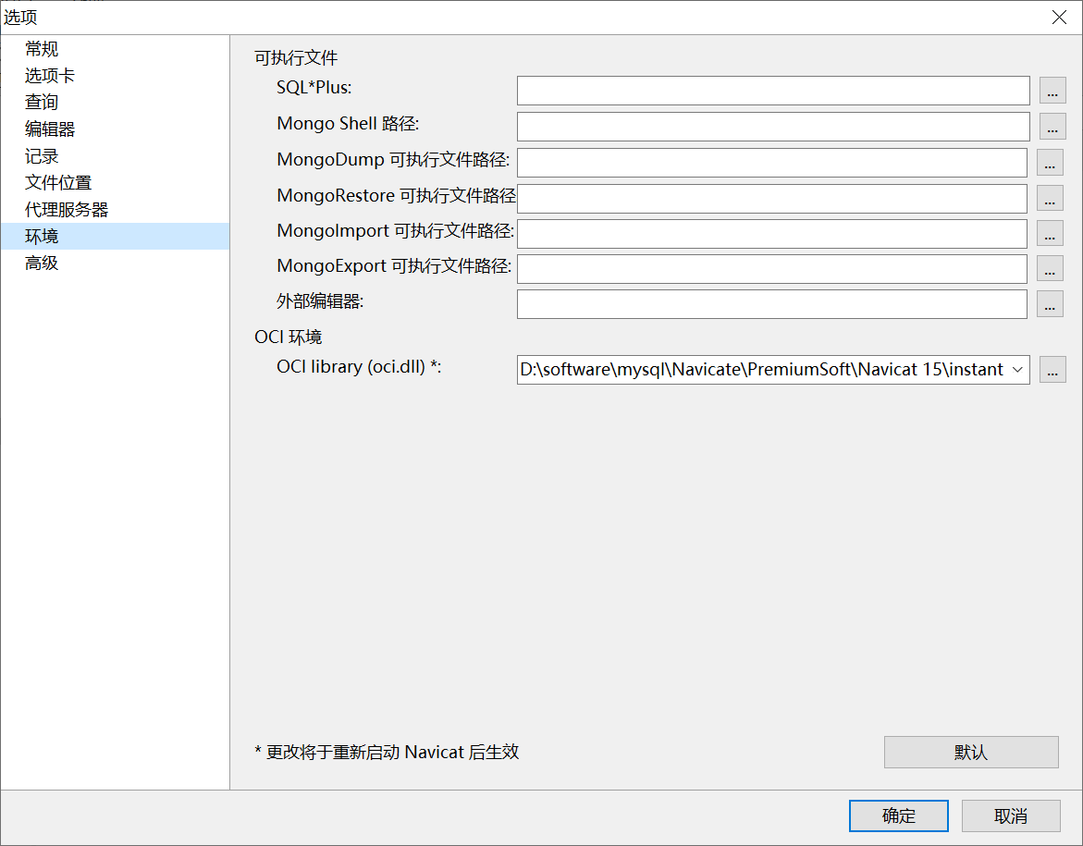Viewport: 1083px width, 846px height.
Task: Click the SQL*Plus path input field
Action: point(773,91)
